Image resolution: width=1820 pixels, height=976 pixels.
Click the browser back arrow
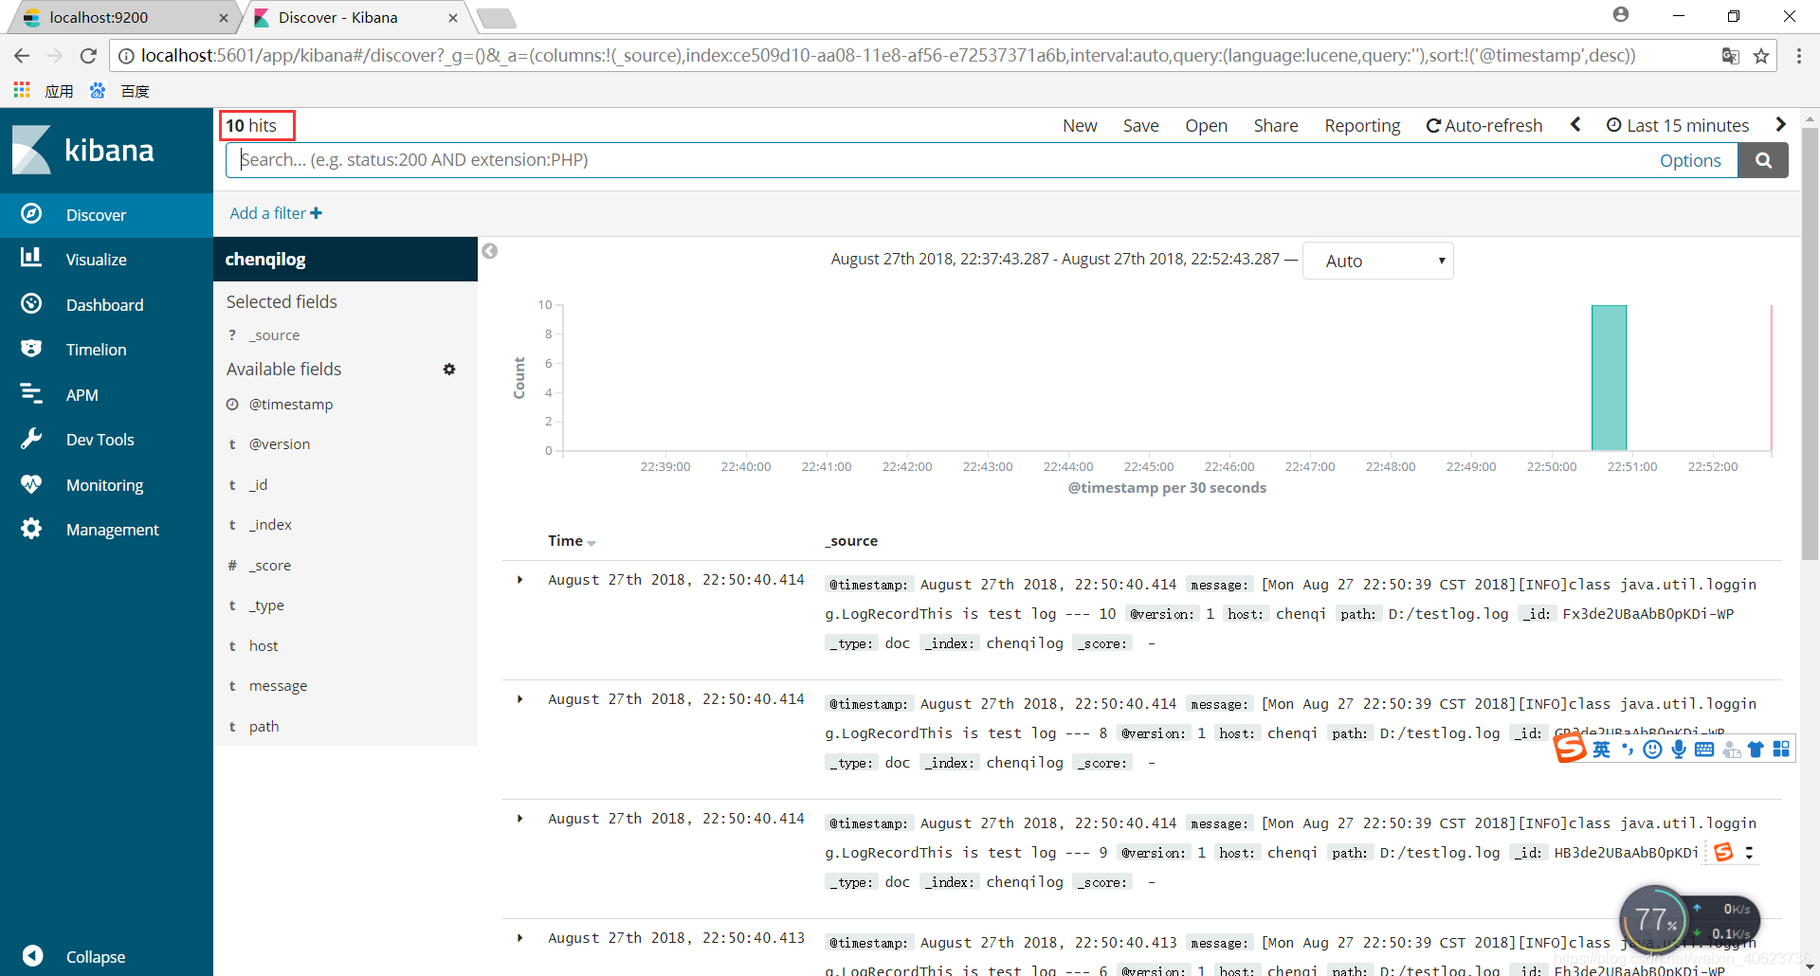click(x=22, y=56)
